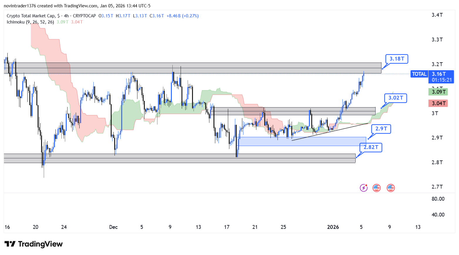Click the green 3.09T Ichimoku axis label
Screen dimensions: 459x255
[x=438, y=92]
